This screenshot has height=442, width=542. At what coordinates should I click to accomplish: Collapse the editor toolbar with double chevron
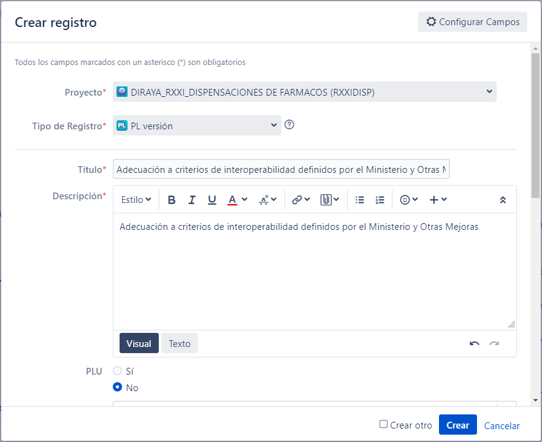(x=503, y=200)
